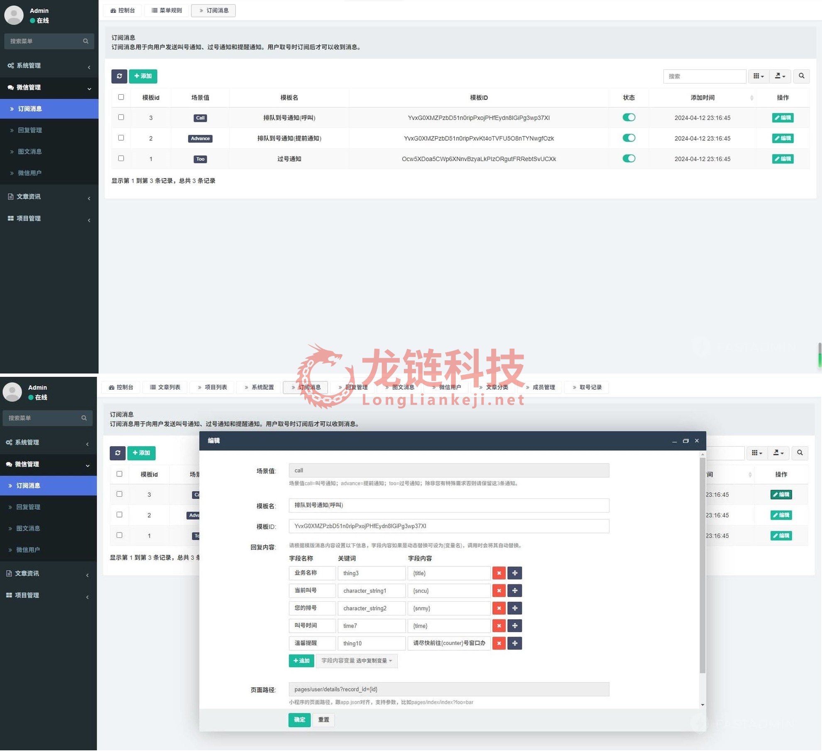Image resolution: width=822 pixels, height=752 pixels.
Task: Click 追加 button in edit dialog
Action: tap(301, 661)
